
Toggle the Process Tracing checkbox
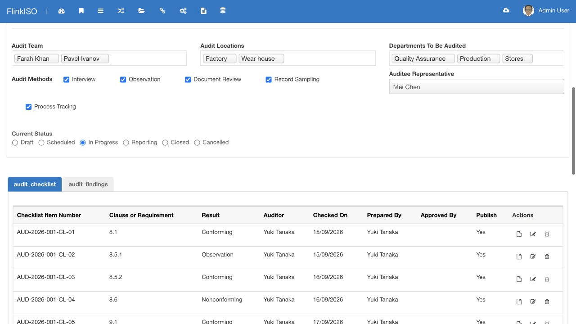point(28,107)
